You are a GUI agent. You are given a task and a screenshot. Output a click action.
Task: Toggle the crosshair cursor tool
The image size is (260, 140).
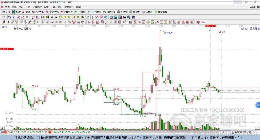pos(92,17)
